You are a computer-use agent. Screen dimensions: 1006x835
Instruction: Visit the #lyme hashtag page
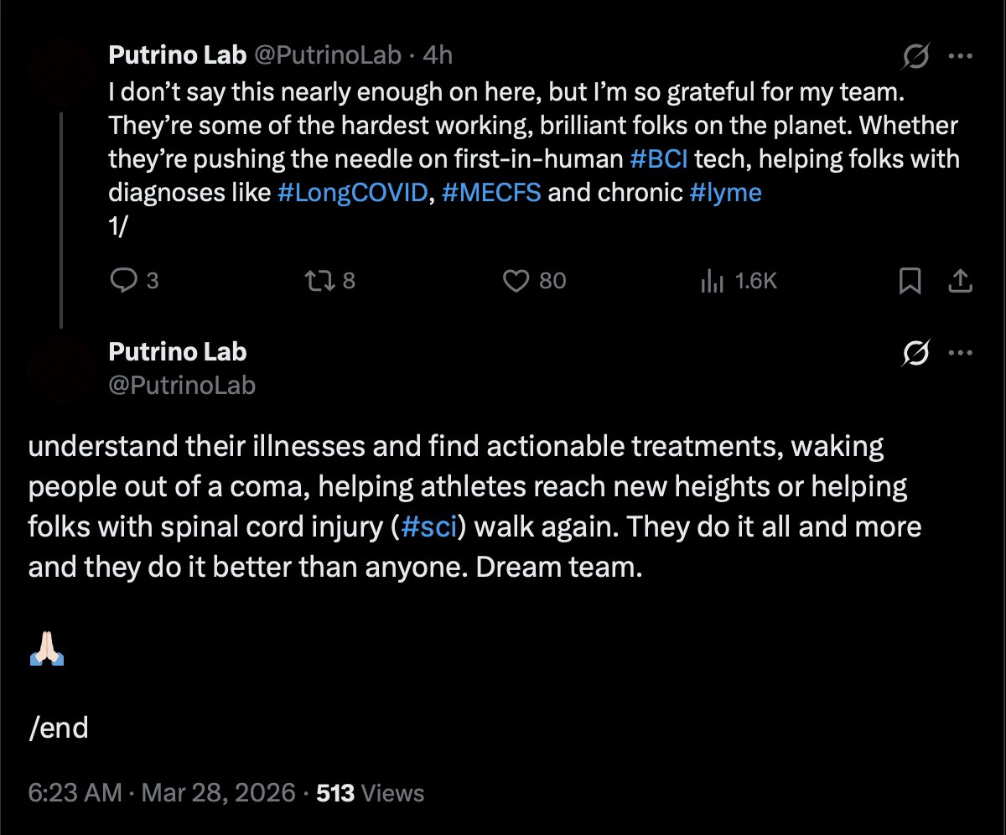tap(725, 193)
